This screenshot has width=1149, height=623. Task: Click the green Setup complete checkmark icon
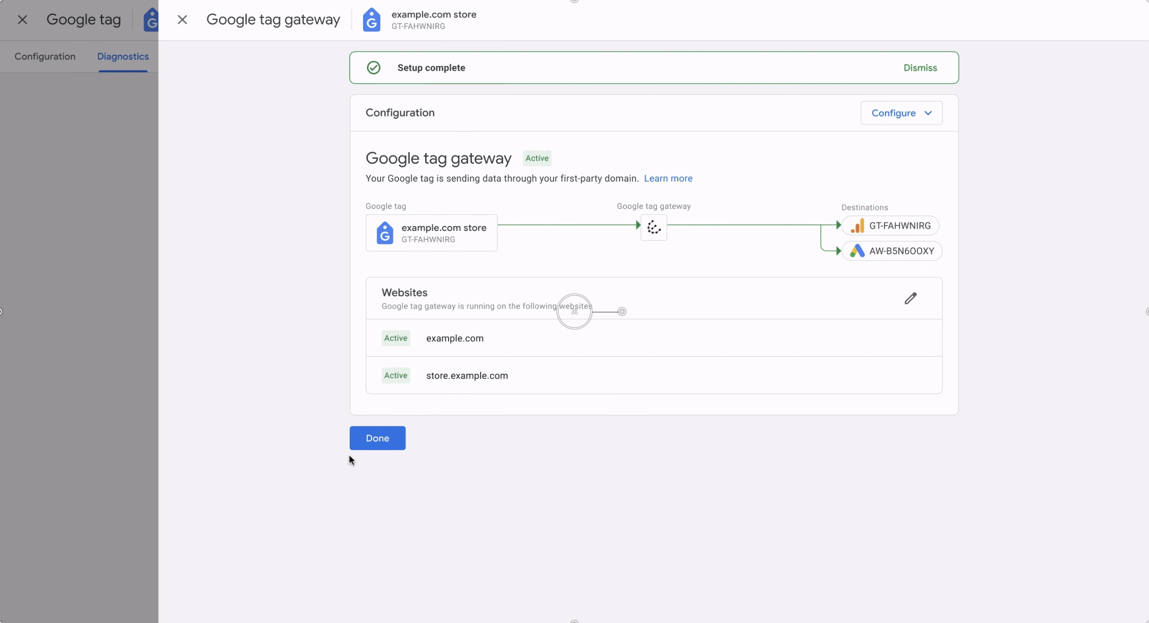pos(373,67)
